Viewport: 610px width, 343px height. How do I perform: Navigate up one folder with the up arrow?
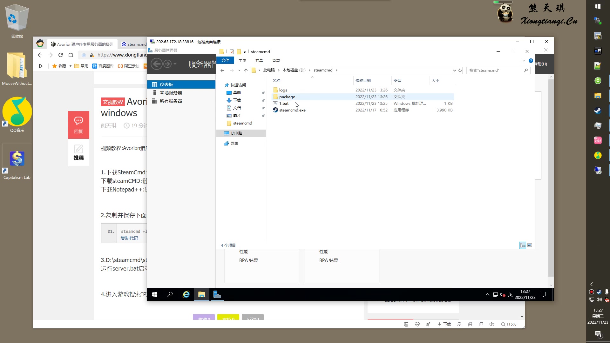(246, 70)
